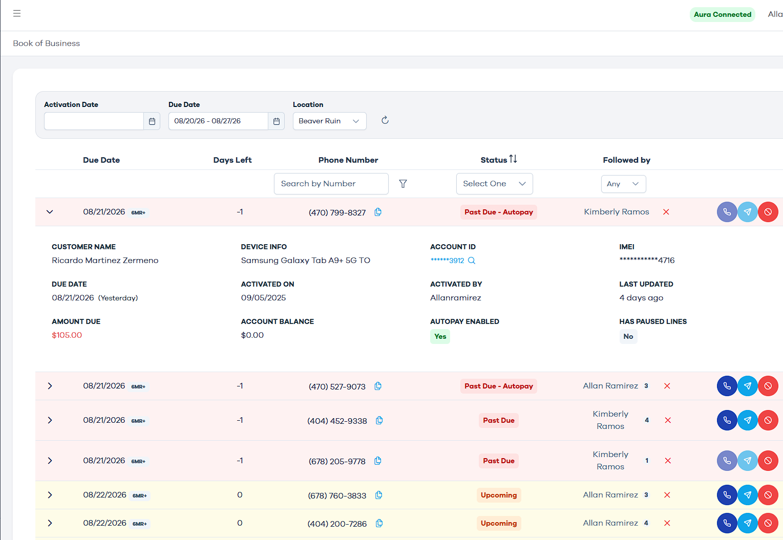Call the (678) 760-3833 customer

(727, 495)
